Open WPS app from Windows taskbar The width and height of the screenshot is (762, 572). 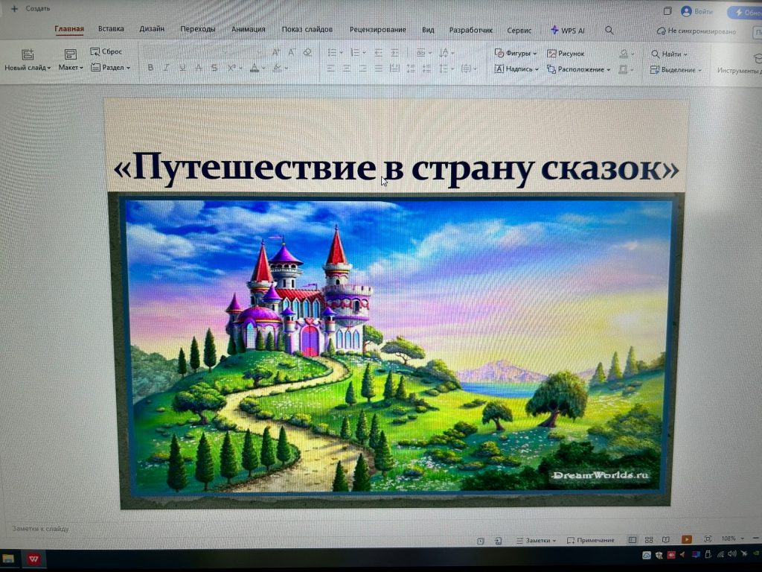(34, 558)
